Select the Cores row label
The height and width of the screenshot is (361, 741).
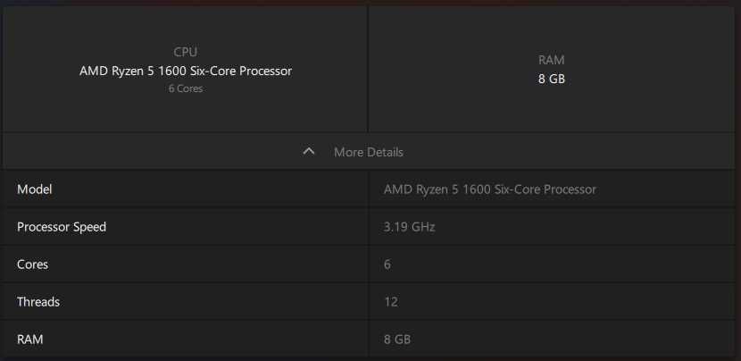[33, 264]
